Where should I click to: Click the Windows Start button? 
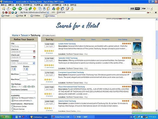pos(6,117)
